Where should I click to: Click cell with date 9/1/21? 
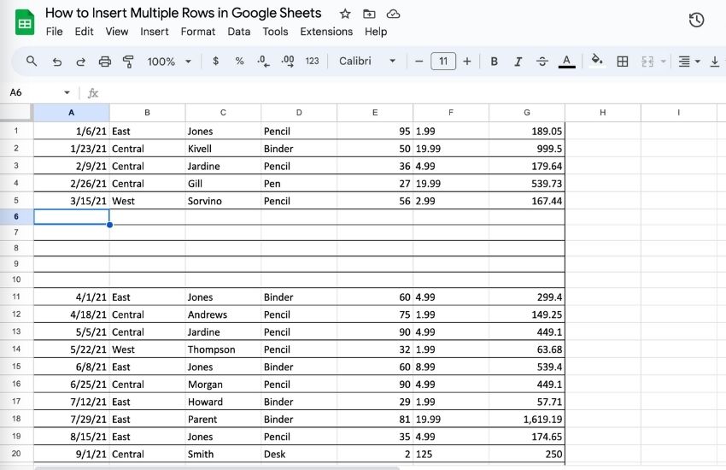[71, 454]
